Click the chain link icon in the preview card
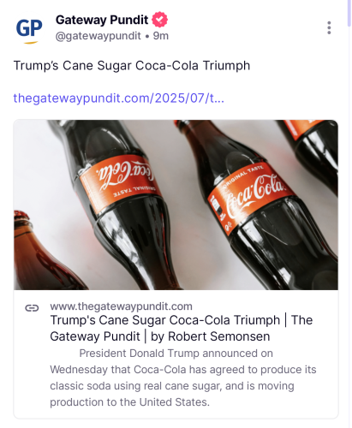Image resolution: width=352 pixels, height=428 pixels. coord(32,308)
